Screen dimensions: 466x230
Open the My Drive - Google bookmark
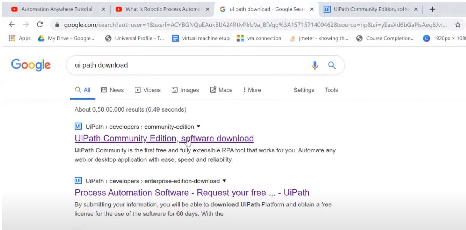pyautogui.click(x=66, y=38)
